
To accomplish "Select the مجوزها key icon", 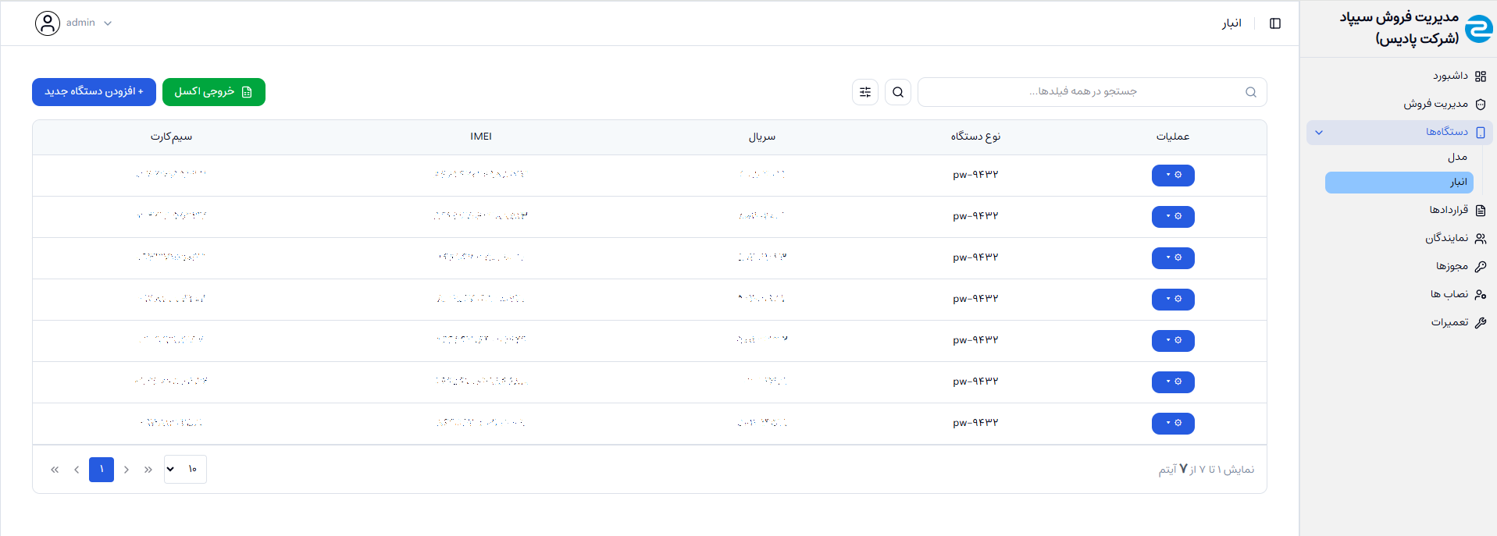I will pyautogui.click(x=1480, y=267).
